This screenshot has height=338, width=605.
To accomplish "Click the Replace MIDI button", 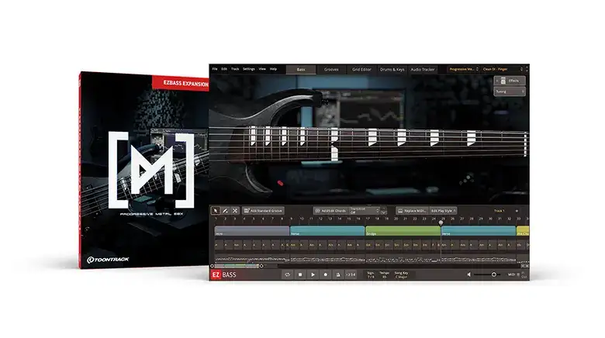I will [412, 211].
